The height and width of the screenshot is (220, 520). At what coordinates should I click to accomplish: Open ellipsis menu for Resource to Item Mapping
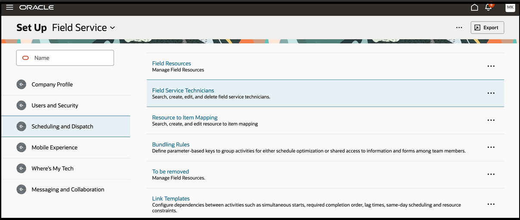(491, 120)
